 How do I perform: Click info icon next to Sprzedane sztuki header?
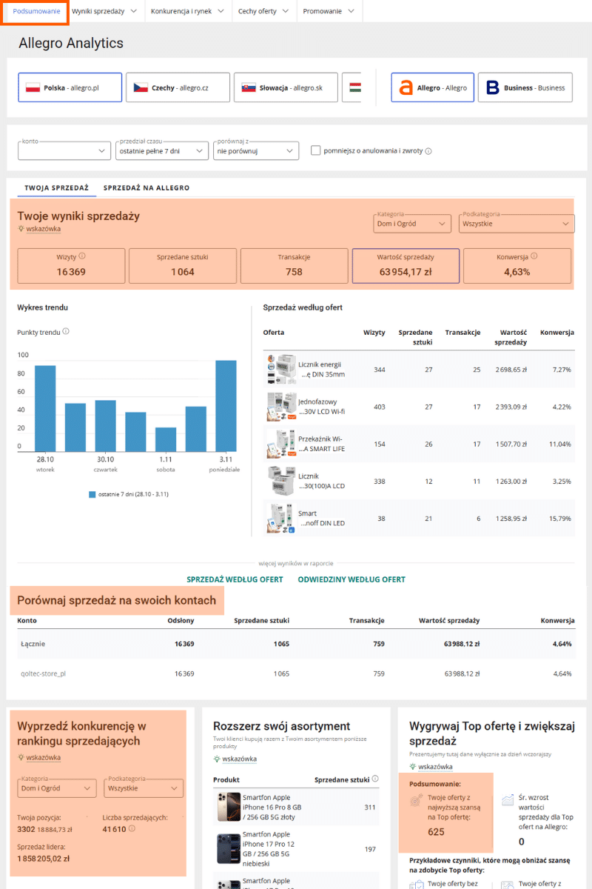(x=376, y=779)
